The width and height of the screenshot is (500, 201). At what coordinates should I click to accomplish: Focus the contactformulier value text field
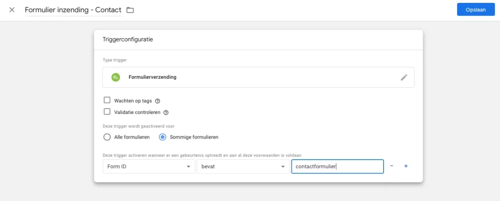click(337, 166)
